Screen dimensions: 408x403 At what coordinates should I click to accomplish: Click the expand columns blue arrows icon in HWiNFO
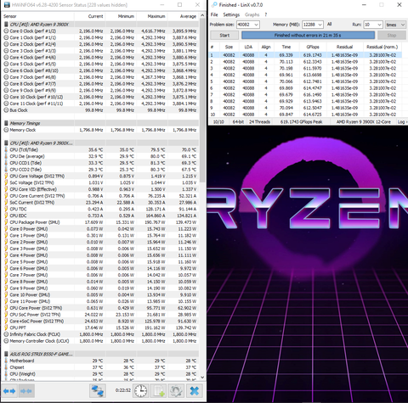click(9, 391)
